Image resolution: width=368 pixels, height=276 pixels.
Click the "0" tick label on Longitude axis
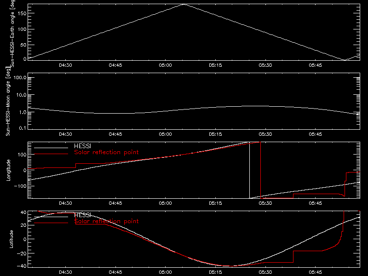(x=25, y=170)
